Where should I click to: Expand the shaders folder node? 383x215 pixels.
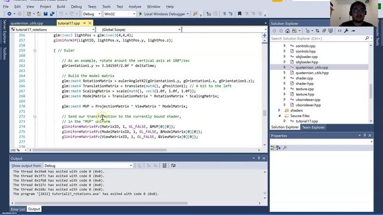pyautogui.click(x=279, y=110)
